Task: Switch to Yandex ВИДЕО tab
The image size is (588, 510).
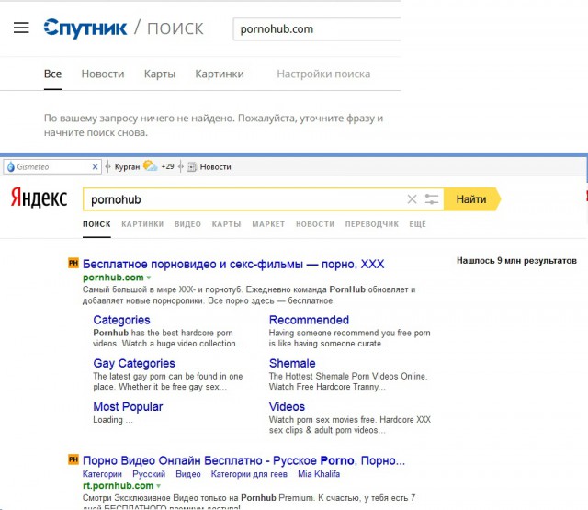Action: (187, 224)
